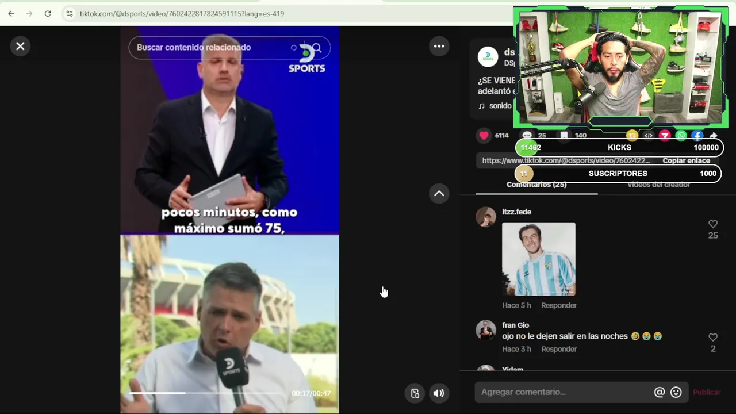Open the three-dot more options menu
The image size is (736, 414).
point(439,46)
